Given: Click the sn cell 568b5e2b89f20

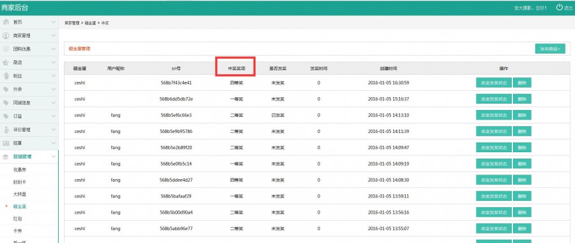Looking at the screenshot, I should point(176,148).
